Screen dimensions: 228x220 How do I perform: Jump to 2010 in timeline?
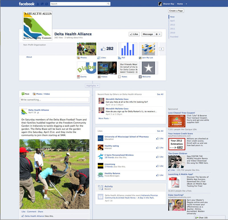coord(172,33)
